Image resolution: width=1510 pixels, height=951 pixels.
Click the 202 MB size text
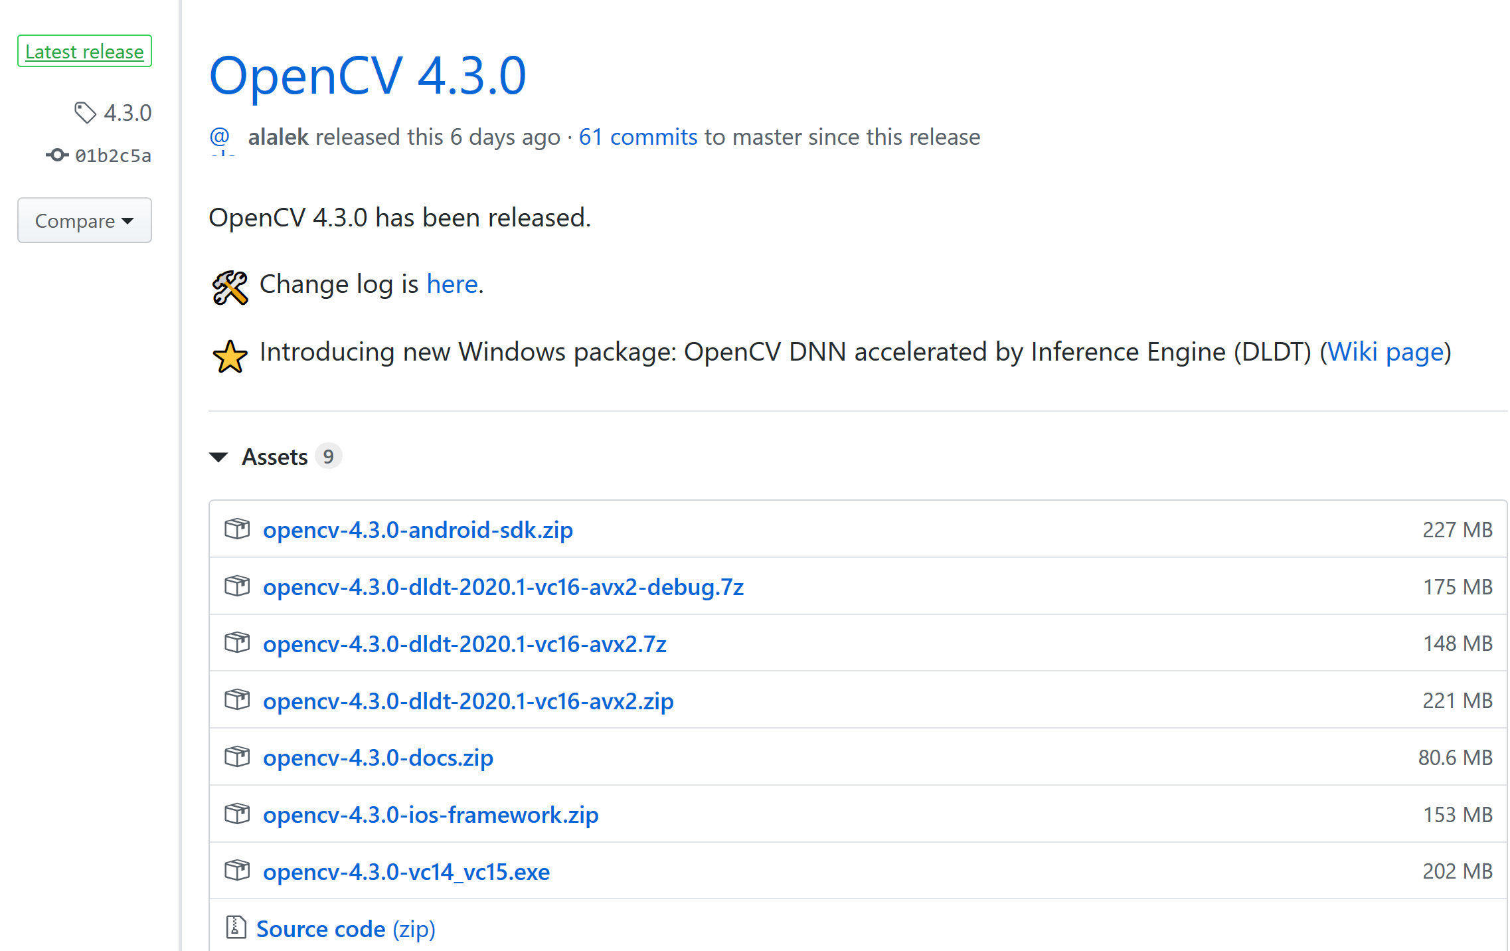tap(1458, 871)
